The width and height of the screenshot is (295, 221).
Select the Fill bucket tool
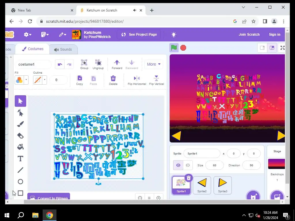click(x=20, y=147)
